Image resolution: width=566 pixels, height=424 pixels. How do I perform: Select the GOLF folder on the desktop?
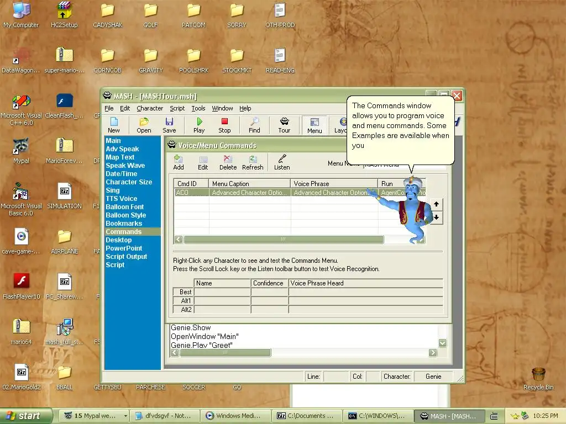point(150,15)
